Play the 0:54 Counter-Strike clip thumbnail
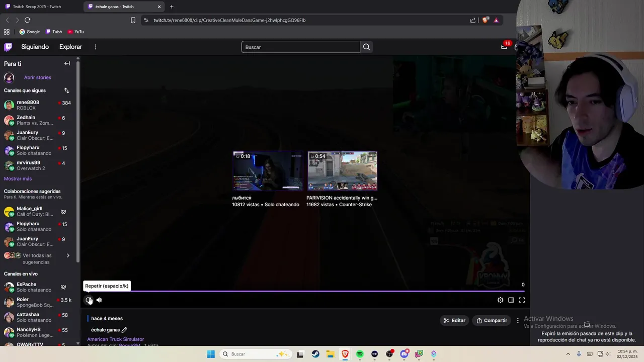Image resolution: width=644 pixels, height=362 pixels. (x=342, y=171)
